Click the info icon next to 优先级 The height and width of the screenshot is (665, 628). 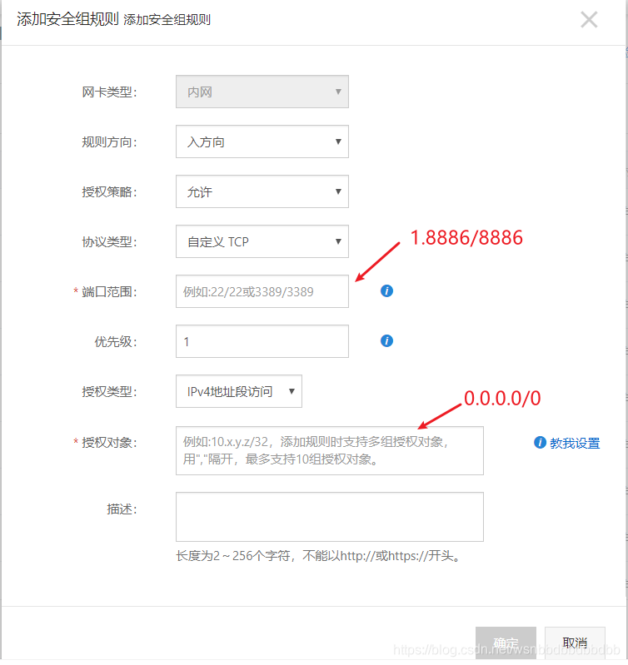coord(386,341)
